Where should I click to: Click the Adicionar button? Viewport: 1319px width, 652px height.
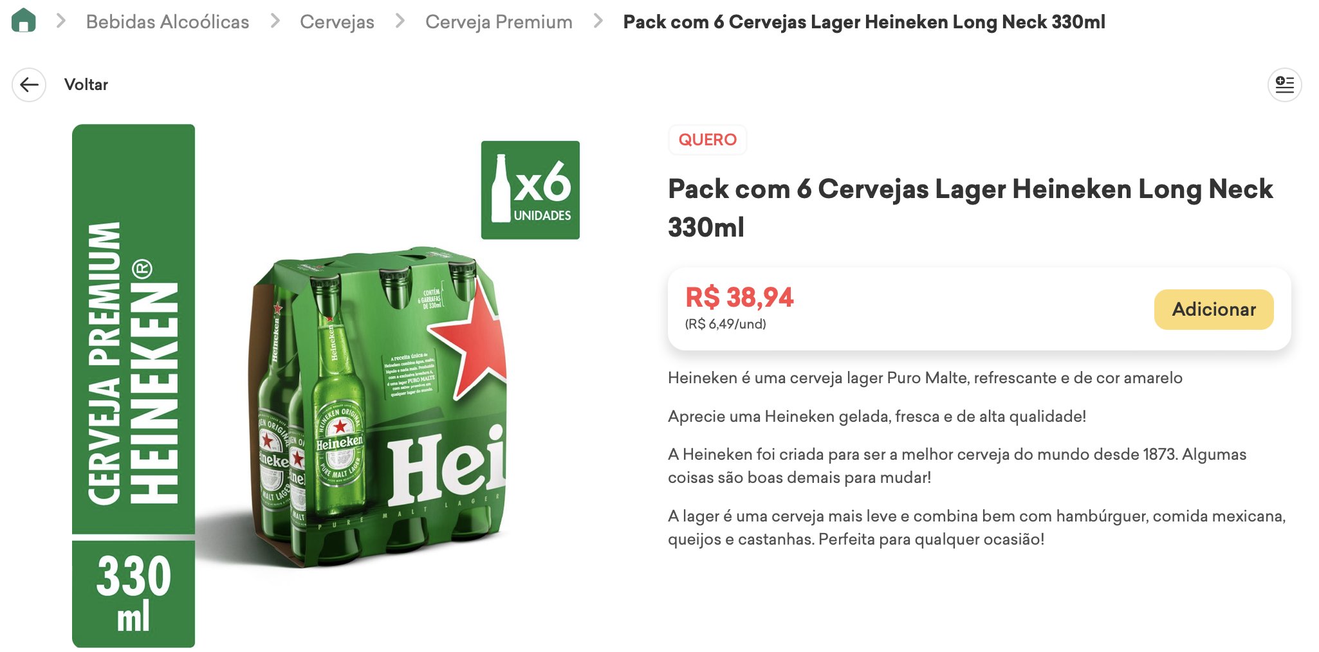(1213, 309)
